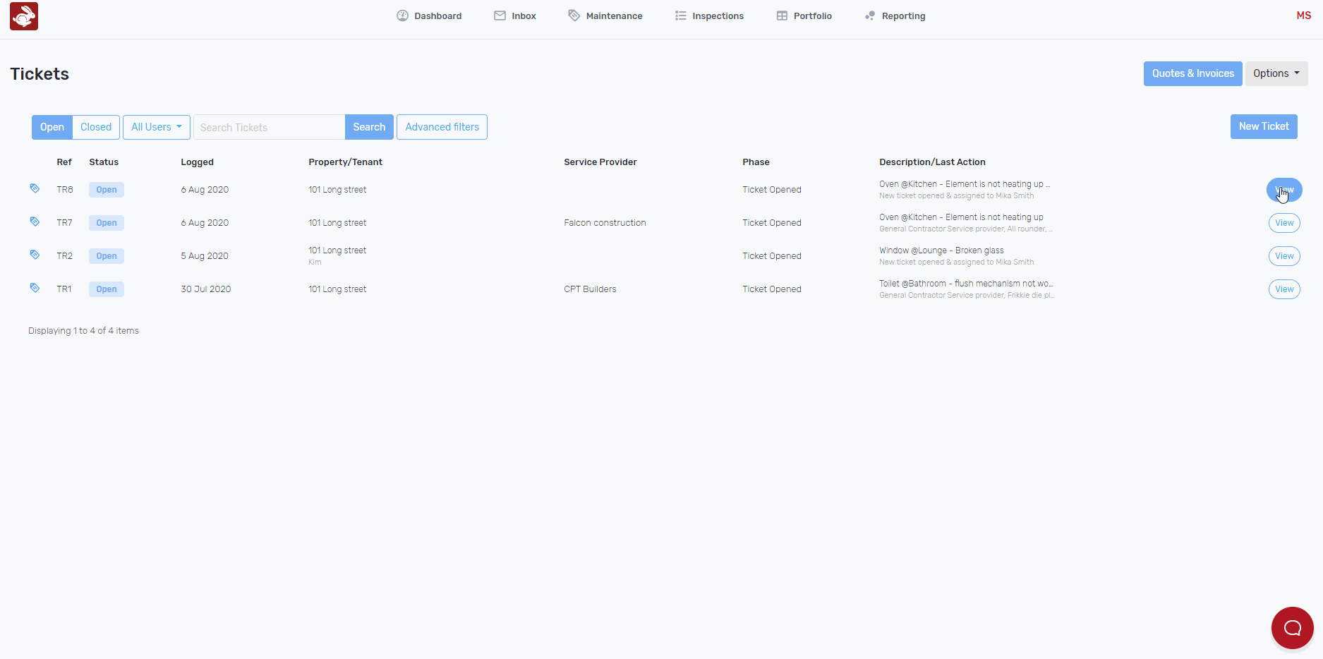Click the tenant name Kim
The height and width of the screenshot is (659, 1323).
pos(315,262)
